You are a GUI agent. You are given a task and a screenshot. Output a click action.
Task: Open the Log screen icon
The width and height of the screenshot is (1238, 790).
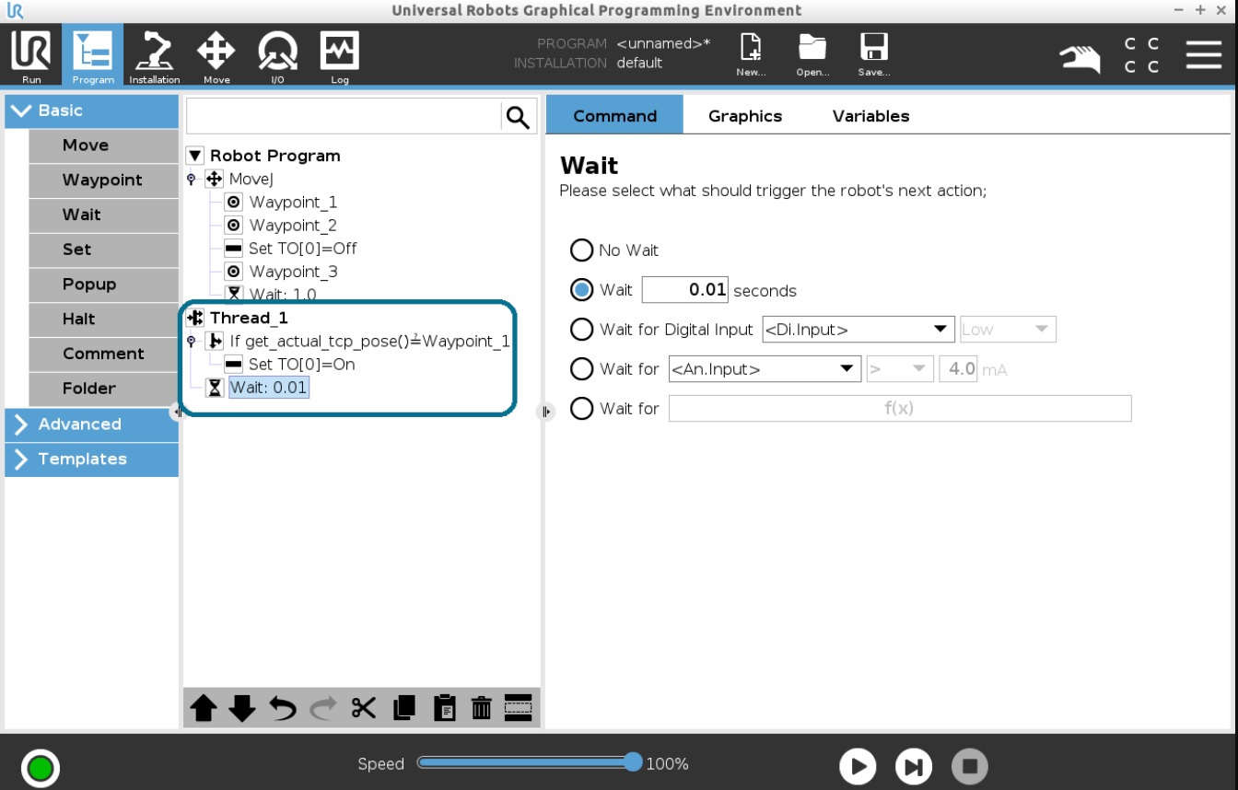click(x=339, y=56)
